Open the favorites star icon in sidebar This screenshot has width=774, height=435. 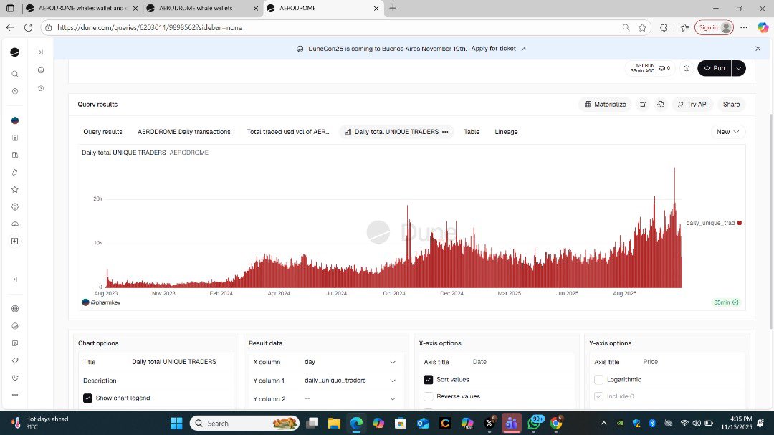tap(15, 190)
